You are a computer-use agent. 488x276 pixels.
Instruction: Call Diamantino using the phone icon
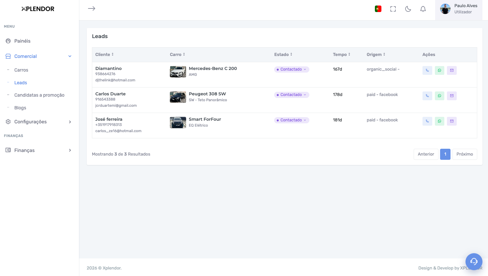(x=427, y=70)
